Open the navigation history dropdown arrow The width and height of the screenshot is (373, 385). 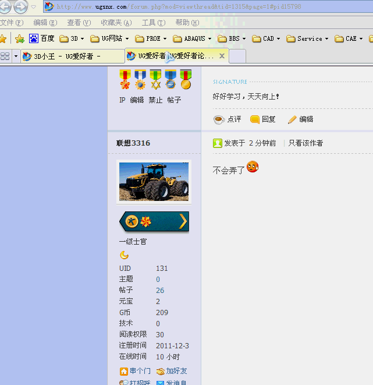point(34,7)
